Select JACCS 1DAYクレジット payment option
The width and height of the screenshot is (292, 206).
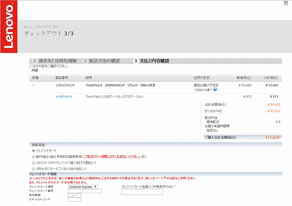[x=33, y=163]
